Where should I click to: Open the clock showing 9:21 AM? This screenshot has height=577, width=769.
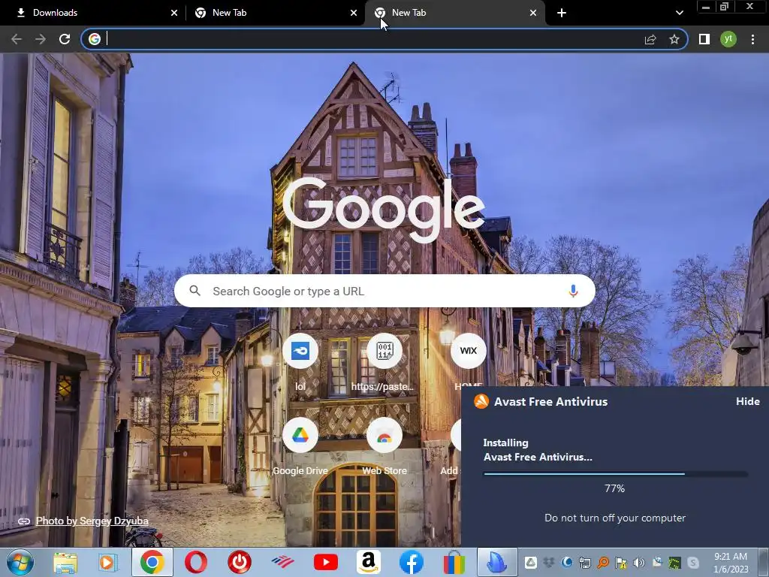731,563
